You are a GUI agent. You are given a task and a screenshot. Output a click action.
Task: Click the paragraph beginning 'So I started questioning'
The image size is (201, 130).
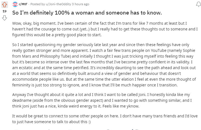click(104, 65)
